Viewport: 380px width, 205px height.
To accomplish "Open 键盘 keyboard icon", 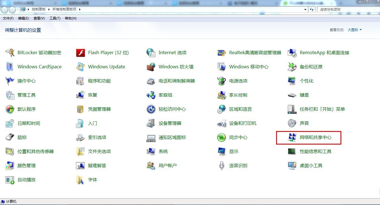I will (x=292, y=95).
